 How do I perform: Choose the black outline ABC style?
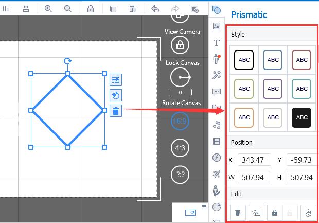coord(244,60)
